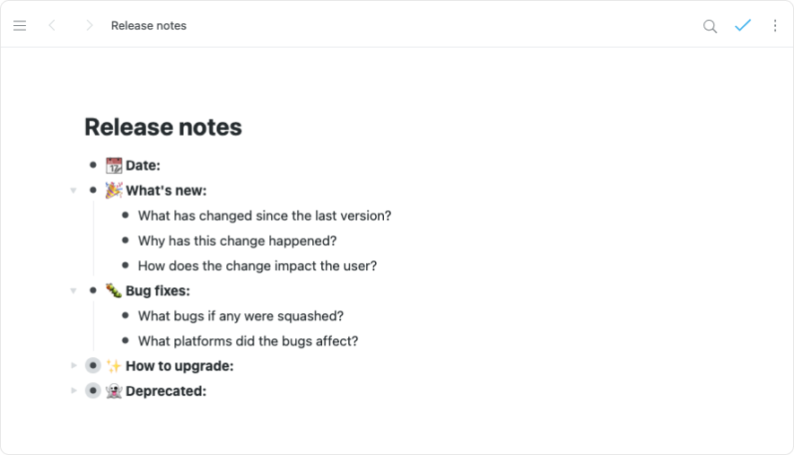Select the Release notes heading

(x=163, y=127)
